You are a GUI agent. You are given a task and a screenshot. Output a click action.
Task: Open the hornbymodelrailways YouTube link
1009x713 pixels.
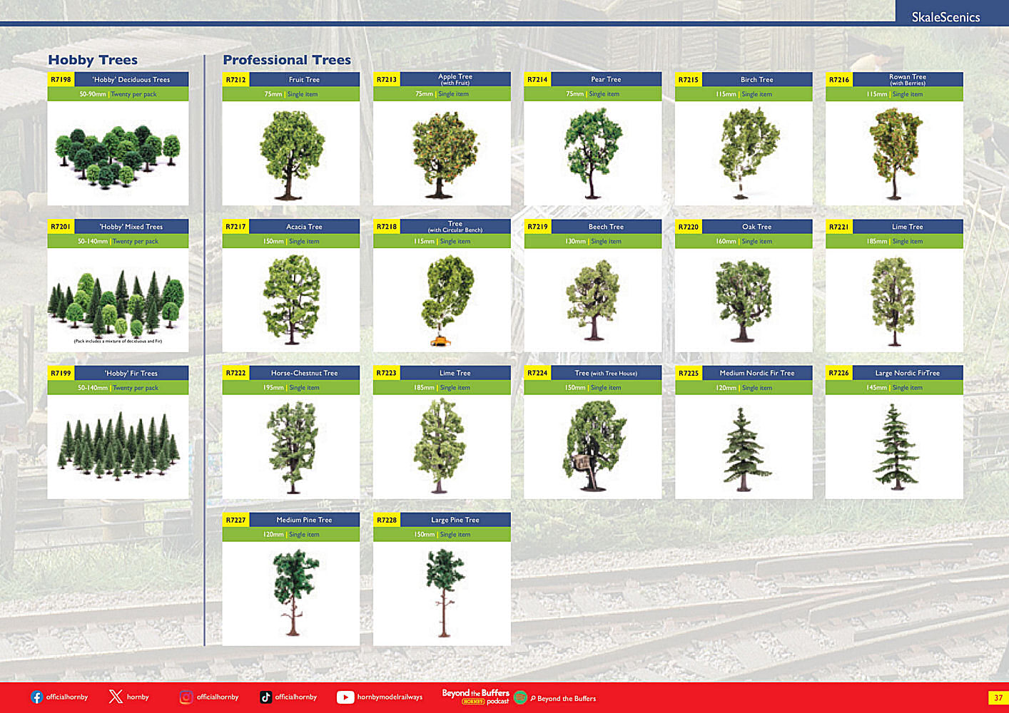(x=390, y=697)
